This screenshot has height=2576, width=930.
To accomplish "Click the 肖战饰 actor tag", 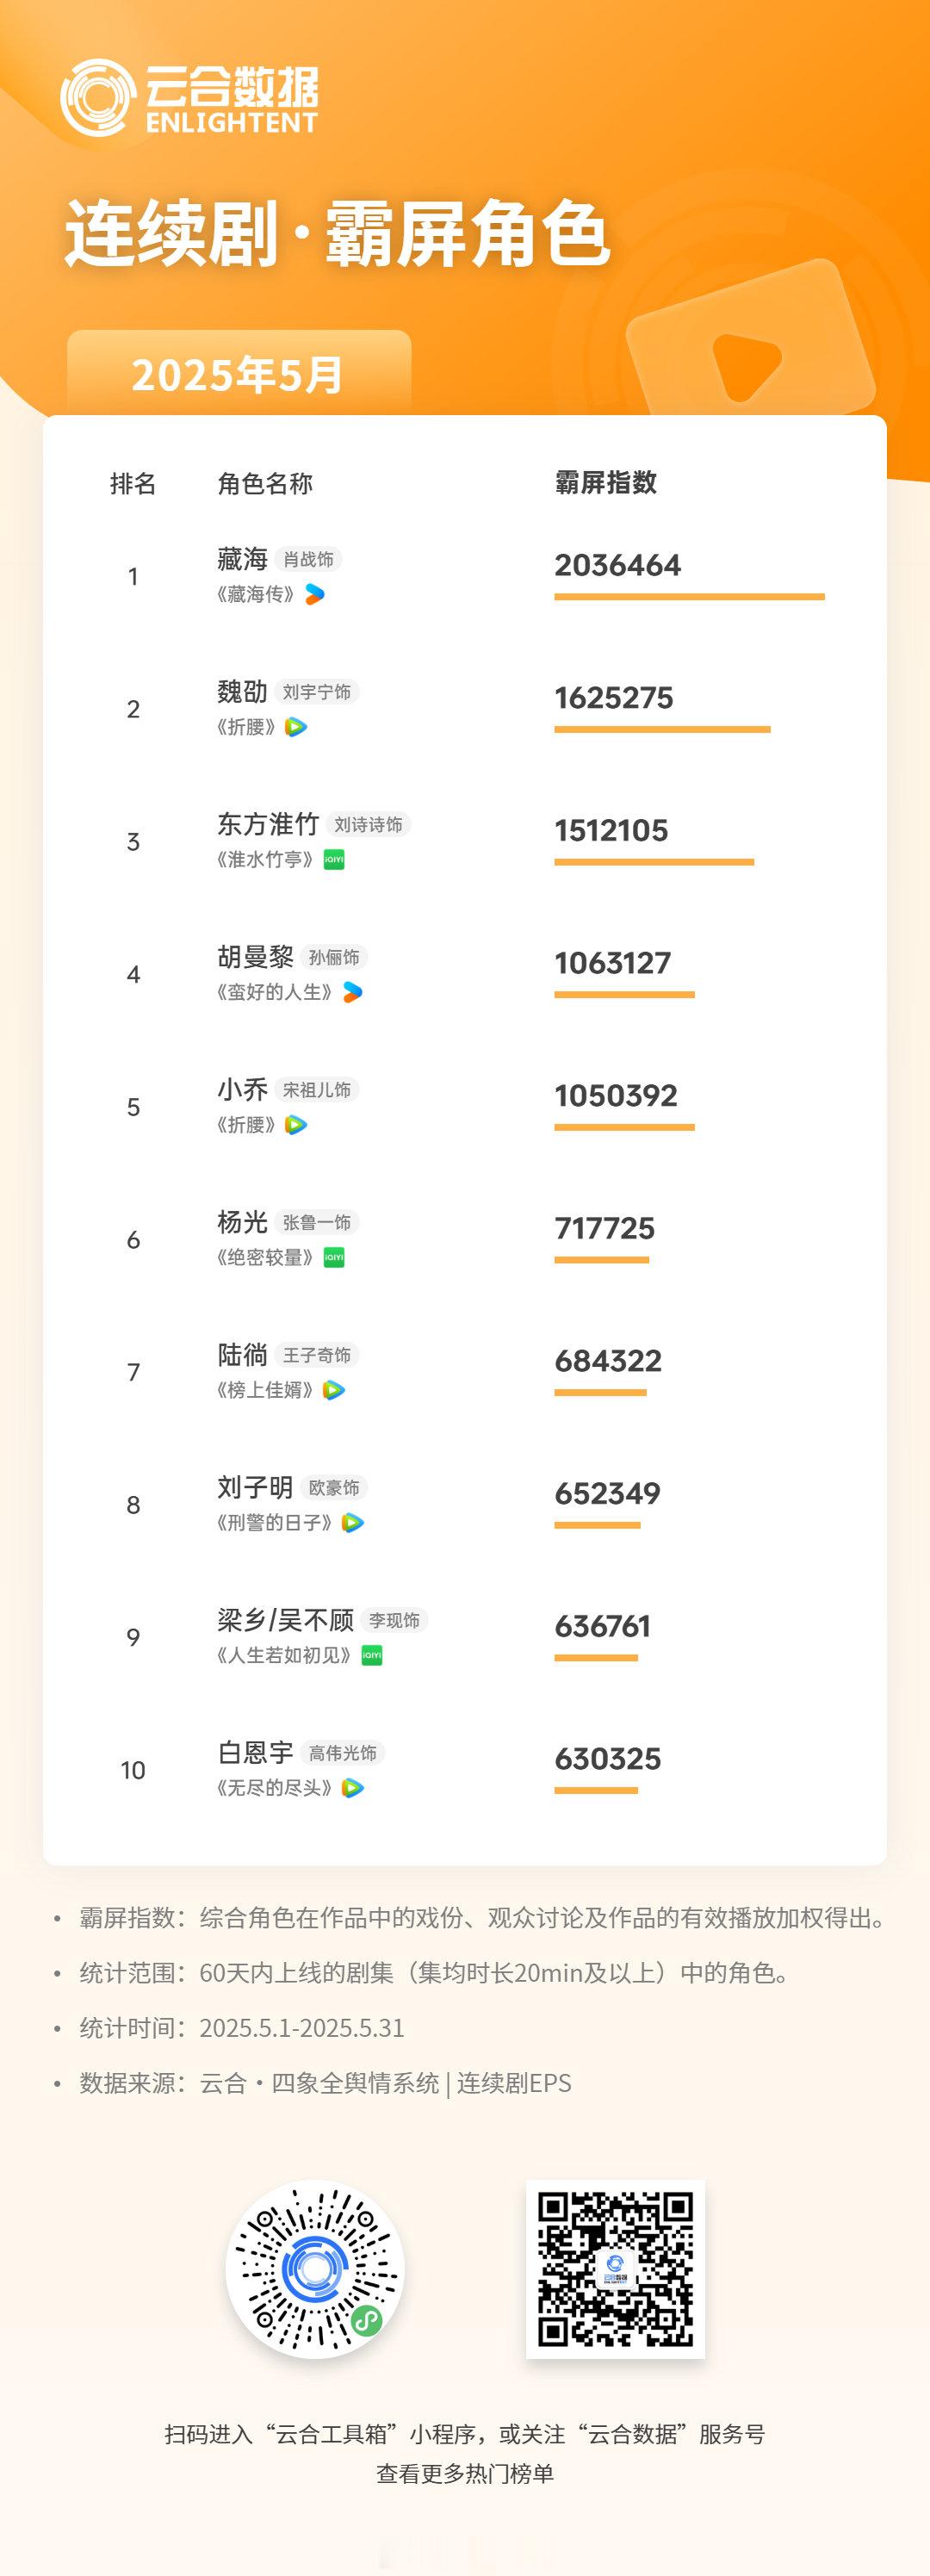I will (x=308, y=560).
